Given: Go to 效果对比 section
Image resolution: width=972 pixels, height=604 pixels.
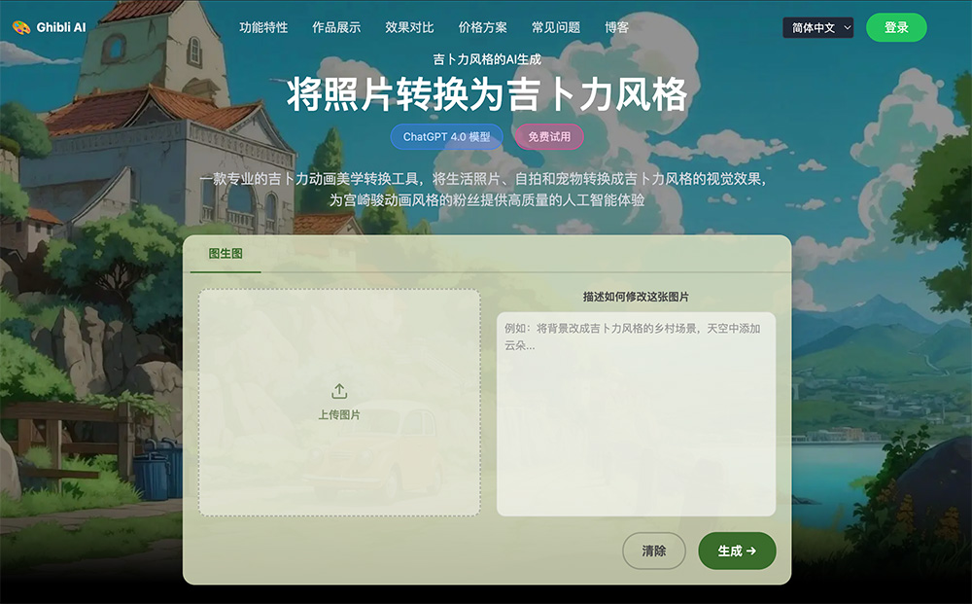Looking at the screenshot, I should tap(409, 27).
